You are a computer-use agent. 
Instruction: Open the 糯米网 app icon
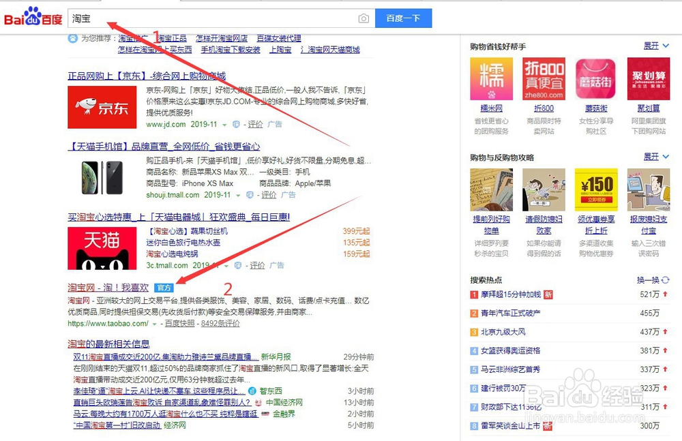click(x=492, y=78)
